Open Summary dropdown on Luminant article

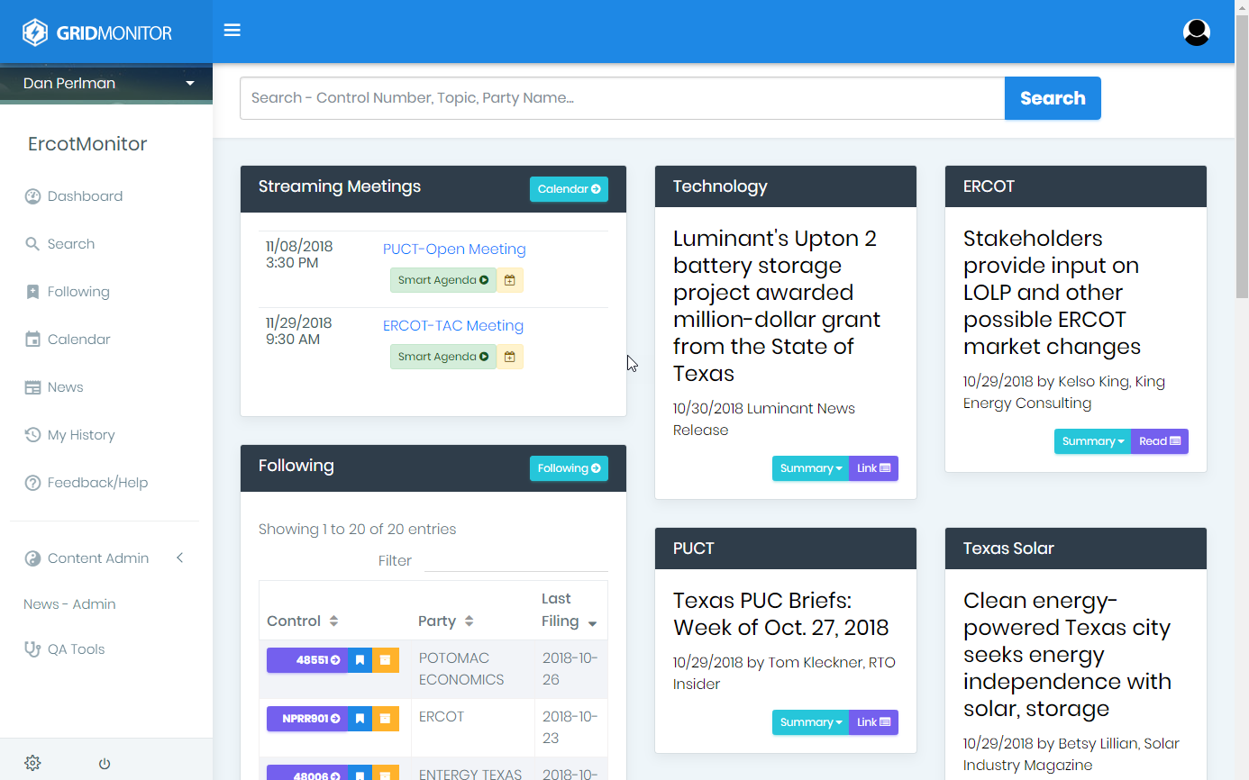[x=810, y=468]
